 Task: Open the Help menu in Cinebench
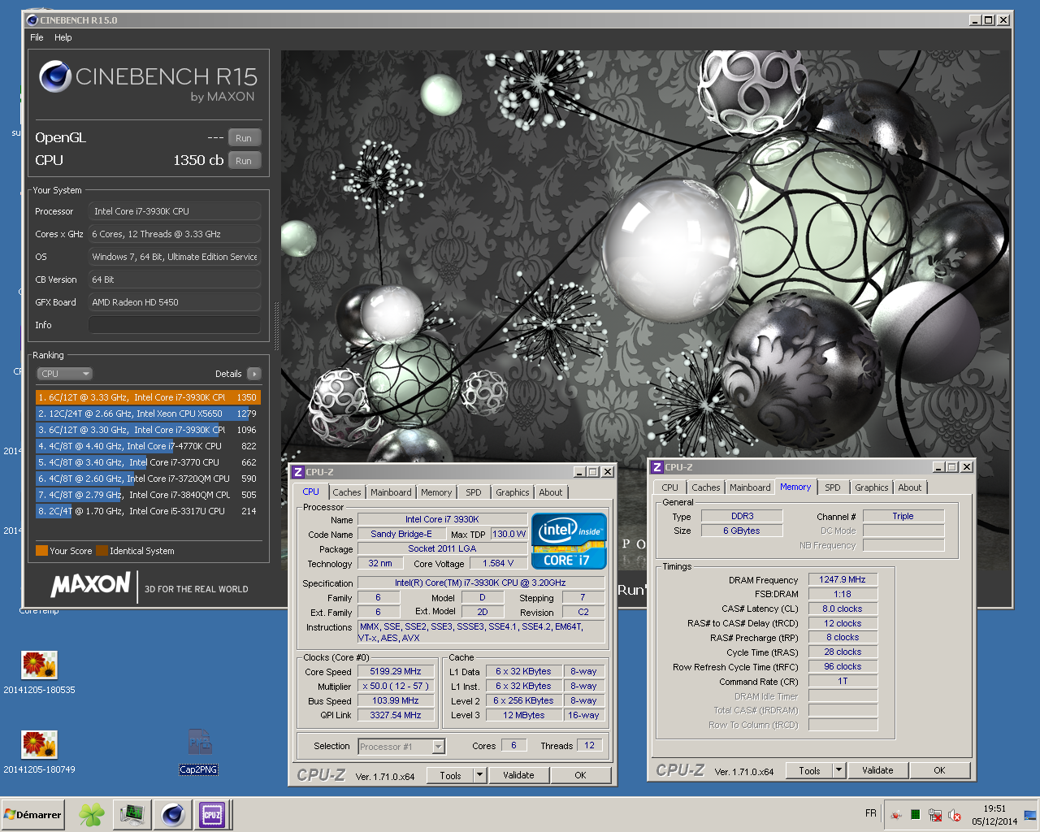63,37
